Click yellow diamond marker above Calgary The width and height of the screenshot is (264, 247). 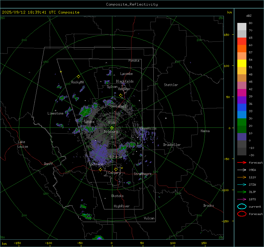point(116,169)
